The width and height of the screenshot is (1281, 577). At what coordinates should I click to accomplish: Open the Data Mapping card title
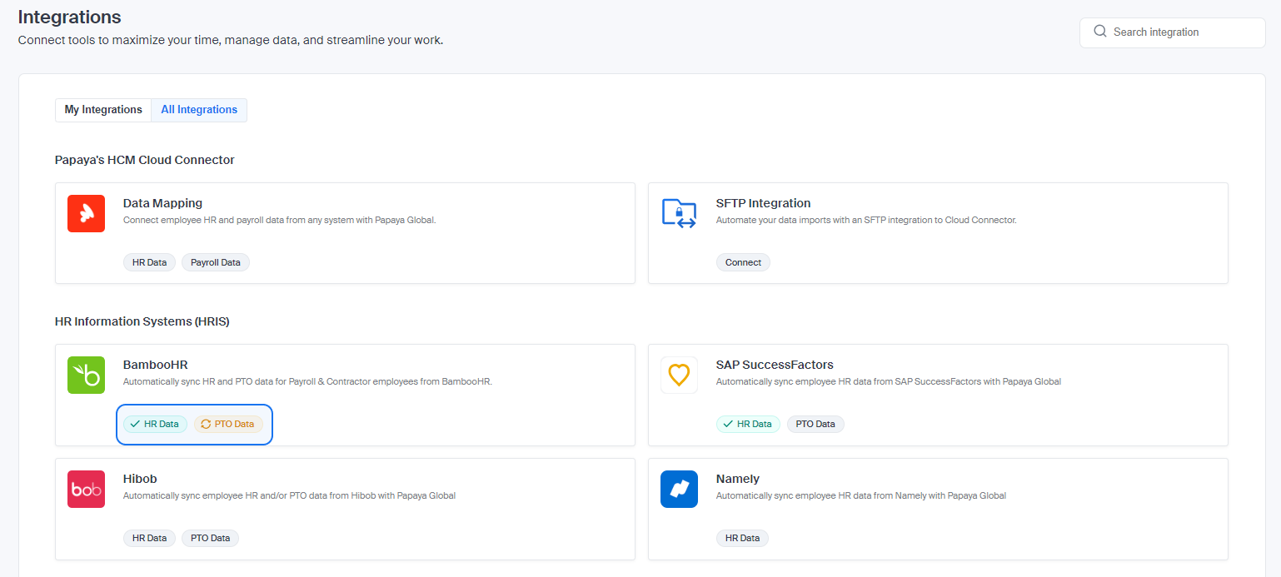coord(162,203)
